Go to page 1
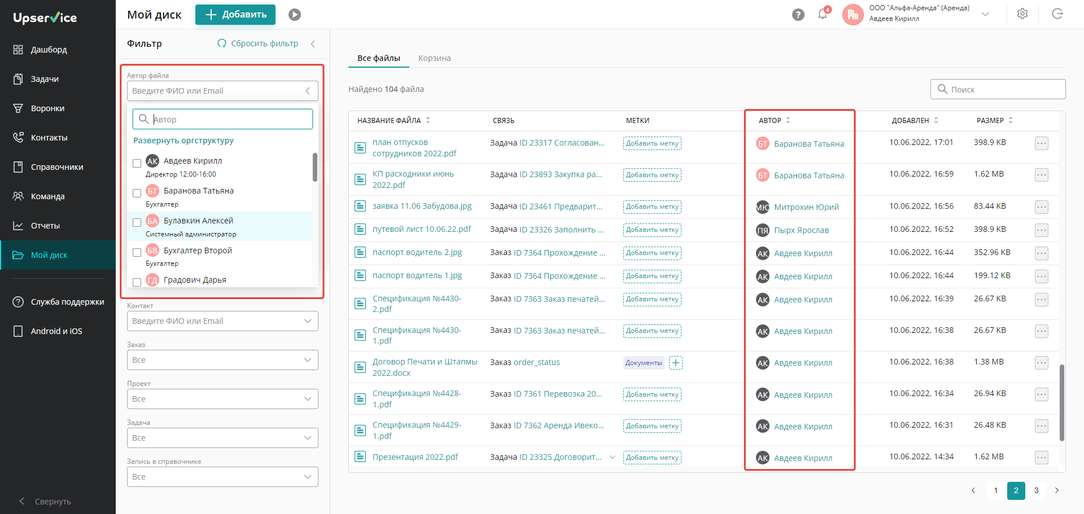The image size is (1084, 514). click(x=996, y=490)
